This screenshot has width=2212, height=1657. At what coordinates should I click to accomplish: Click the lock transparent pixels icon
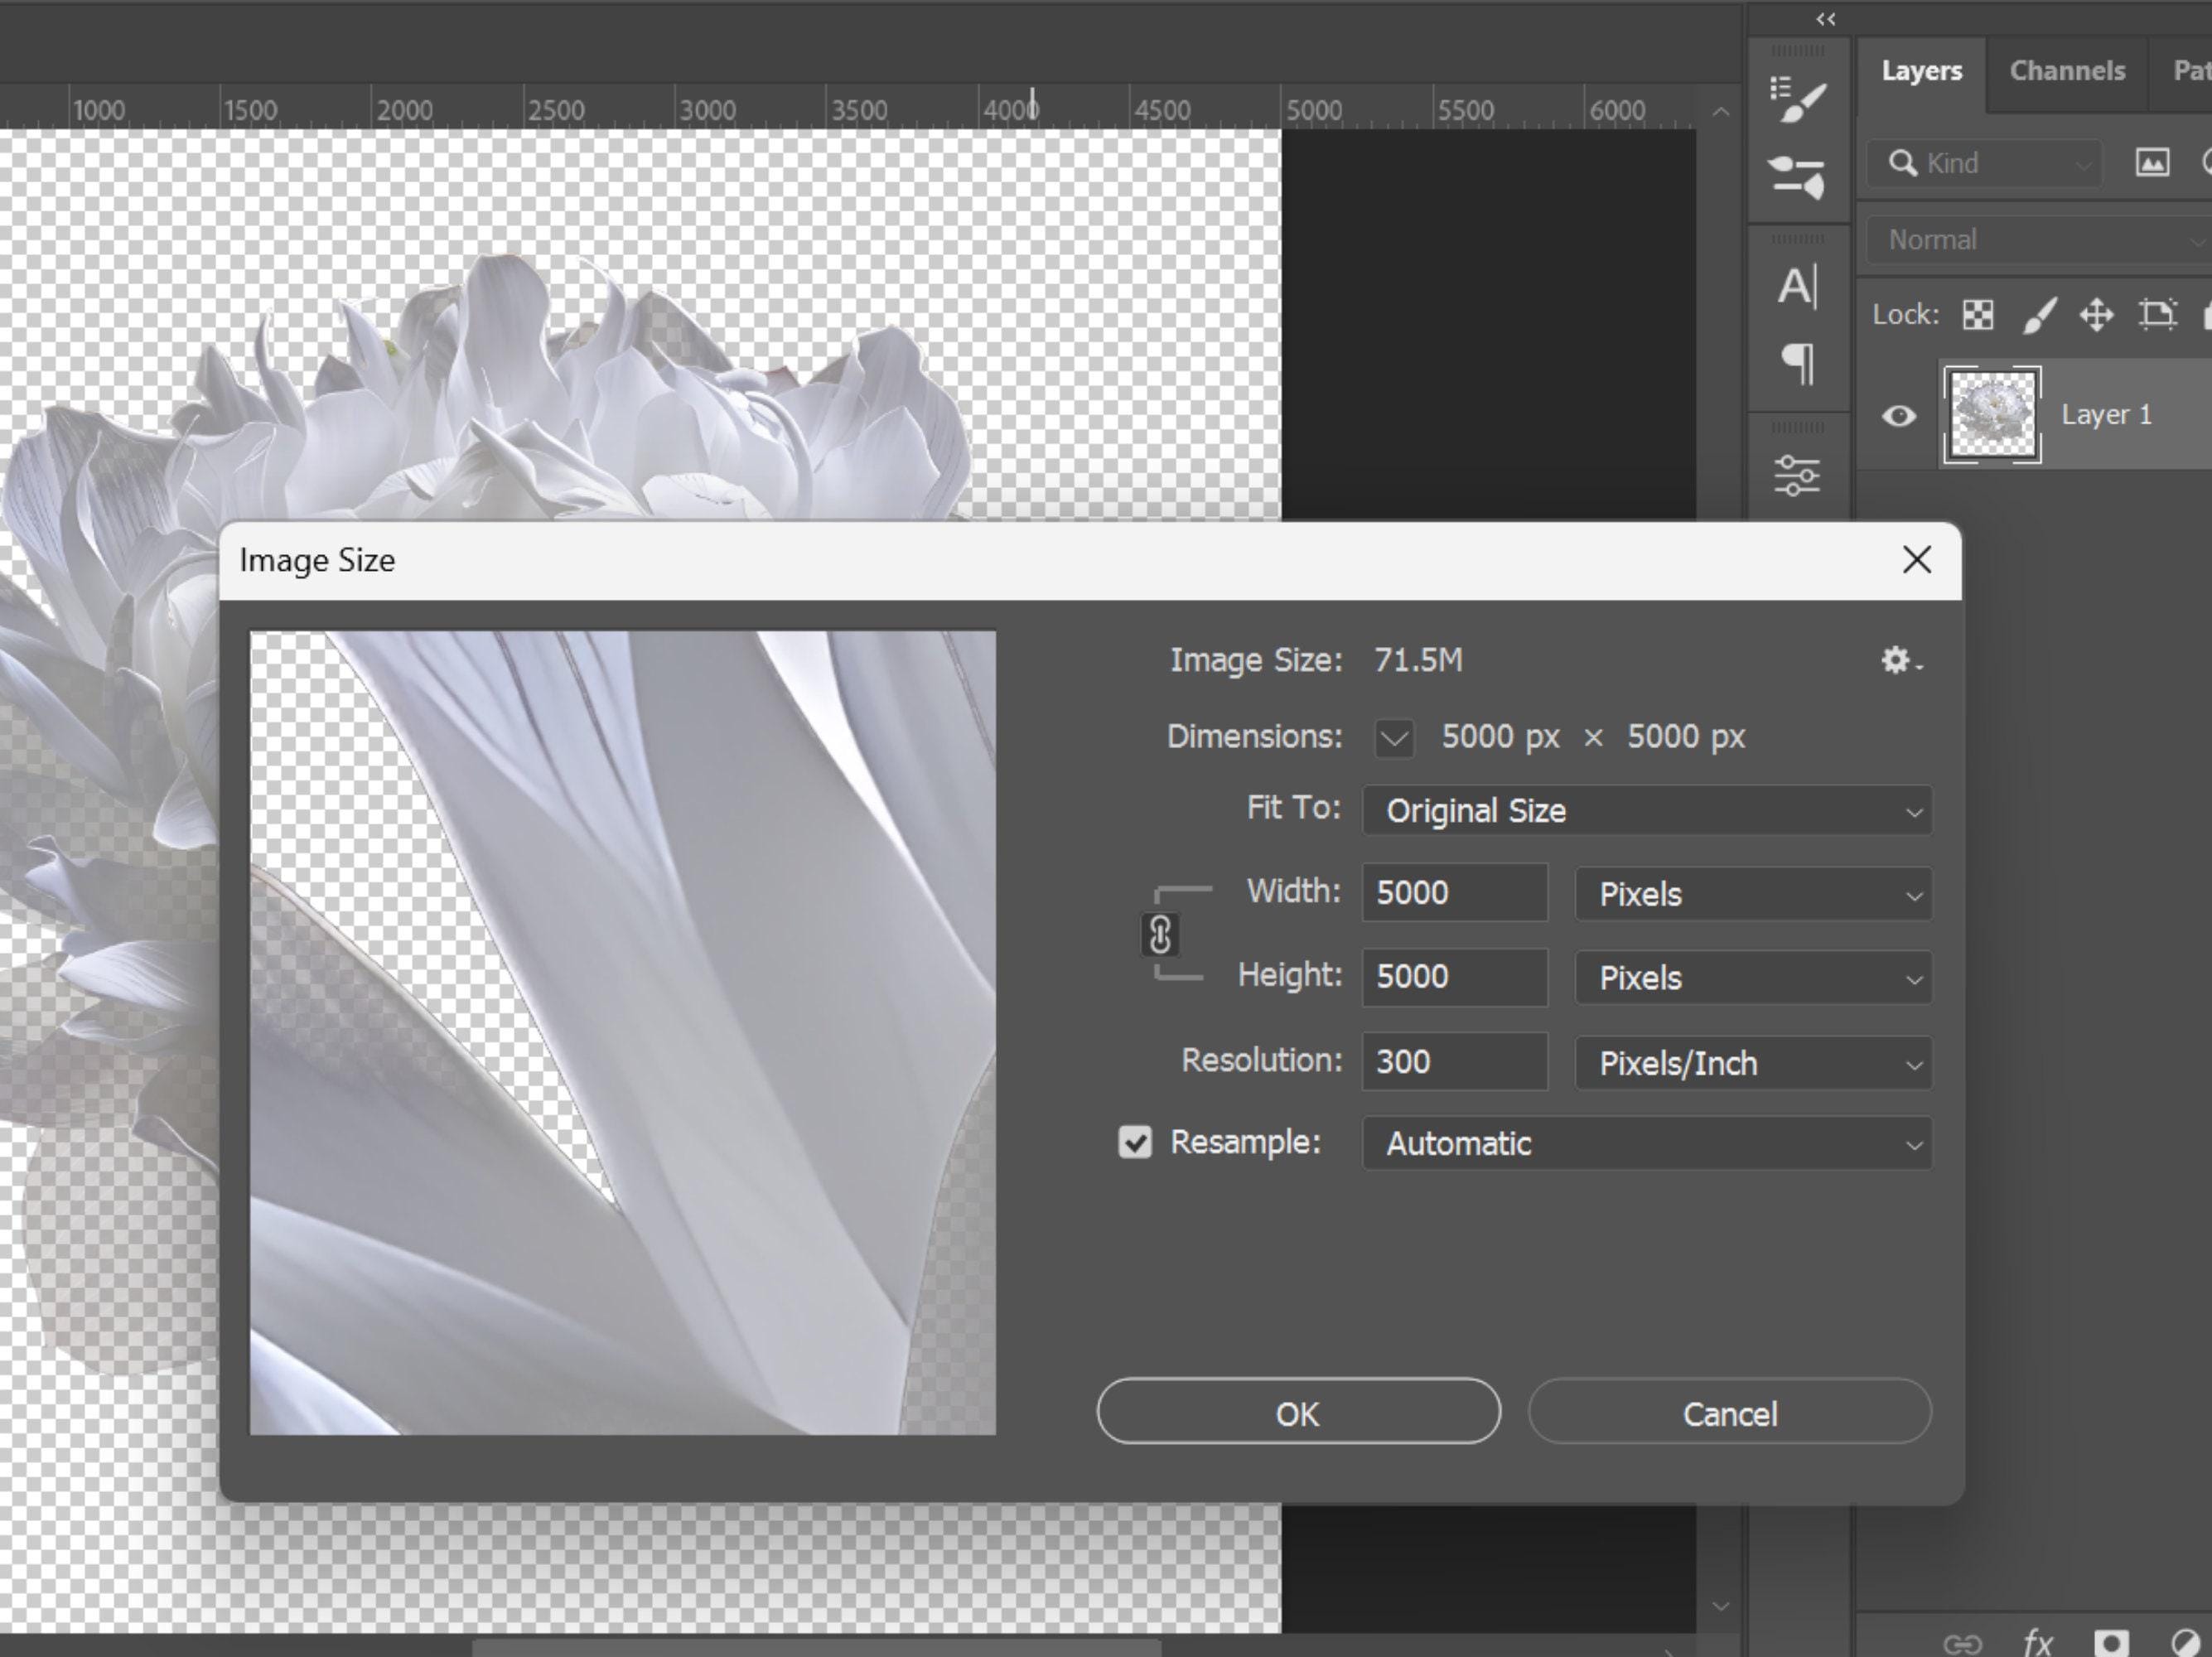pyautogui.click(x=1978, y=315)
